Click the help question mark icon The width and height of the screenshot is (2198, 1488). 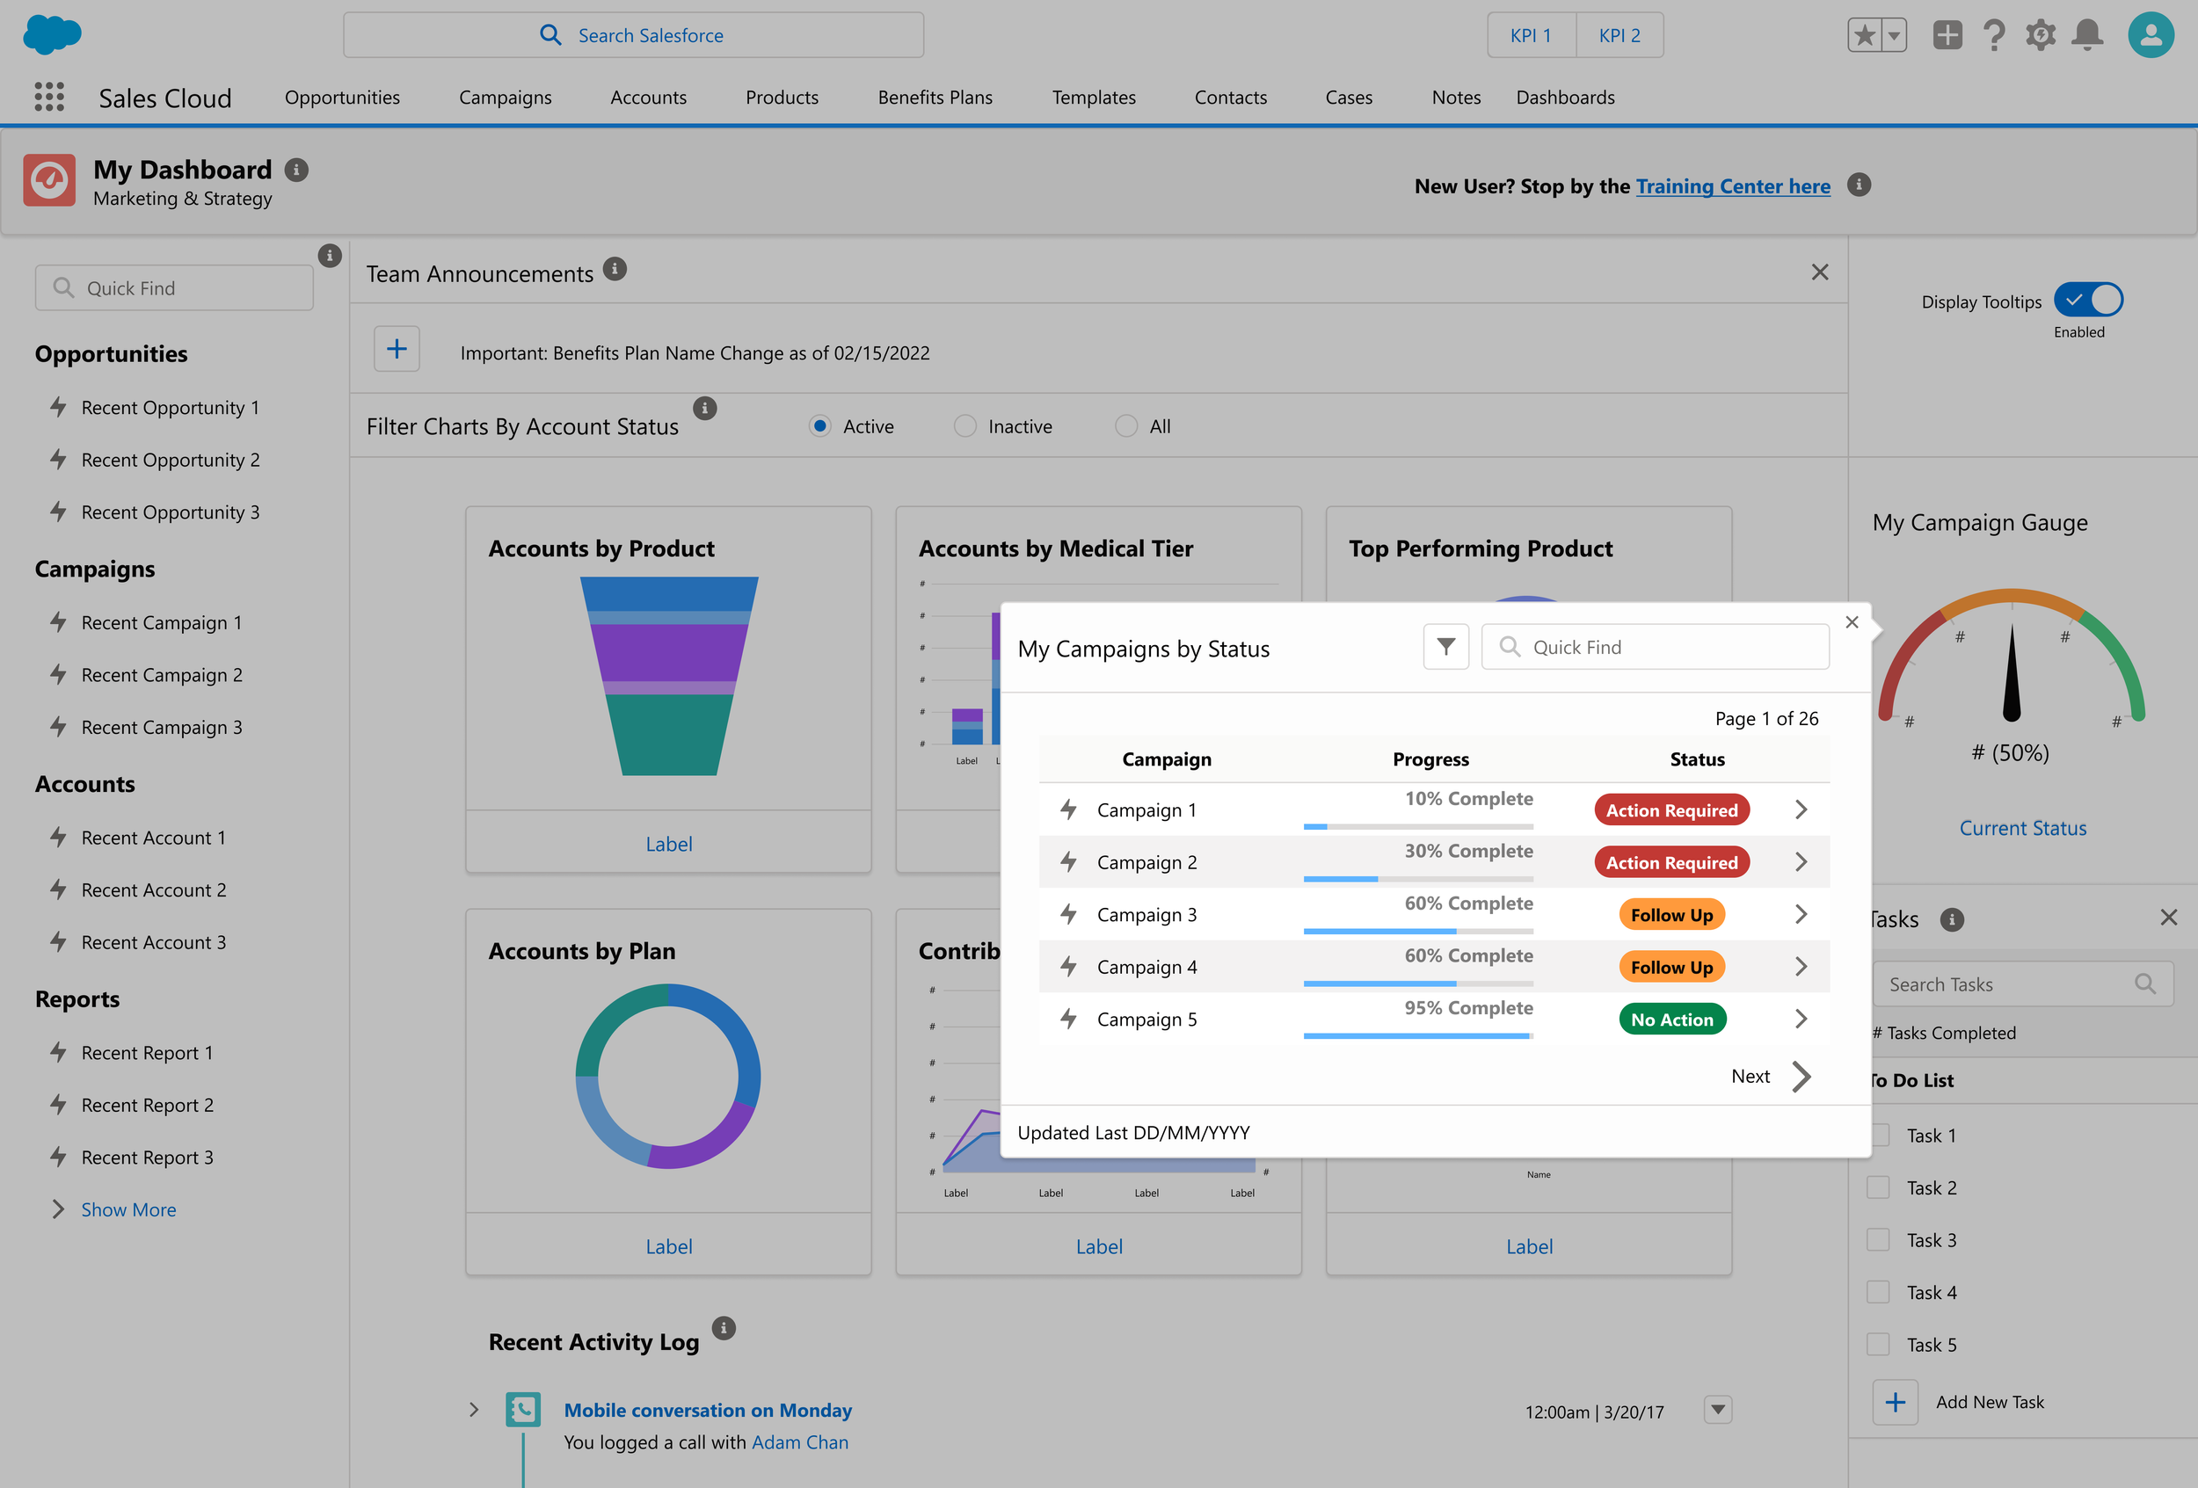pos(1994,35)
